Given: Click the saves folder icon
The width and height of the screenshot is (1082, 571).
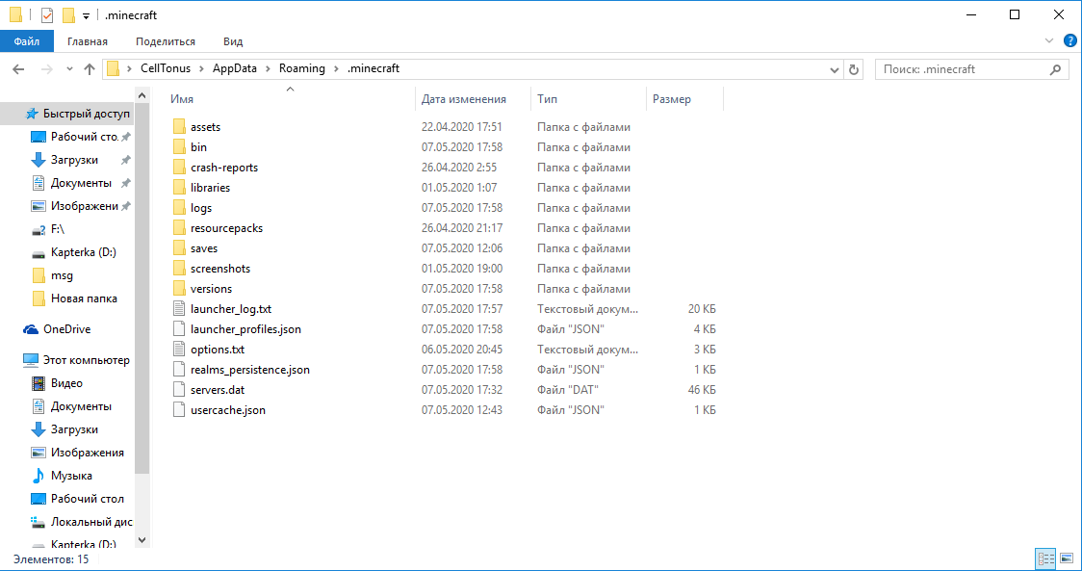Looking at the screenshot, I should tap(179, 247).
